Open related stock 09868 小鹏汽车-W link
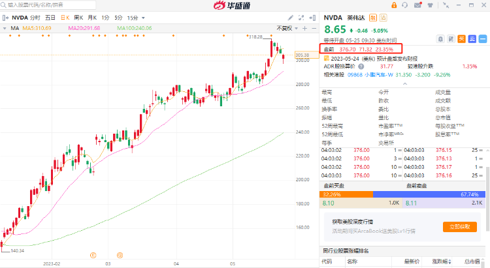Image resolution: width=490 pixels, height=268 pixels. [370, 75]
